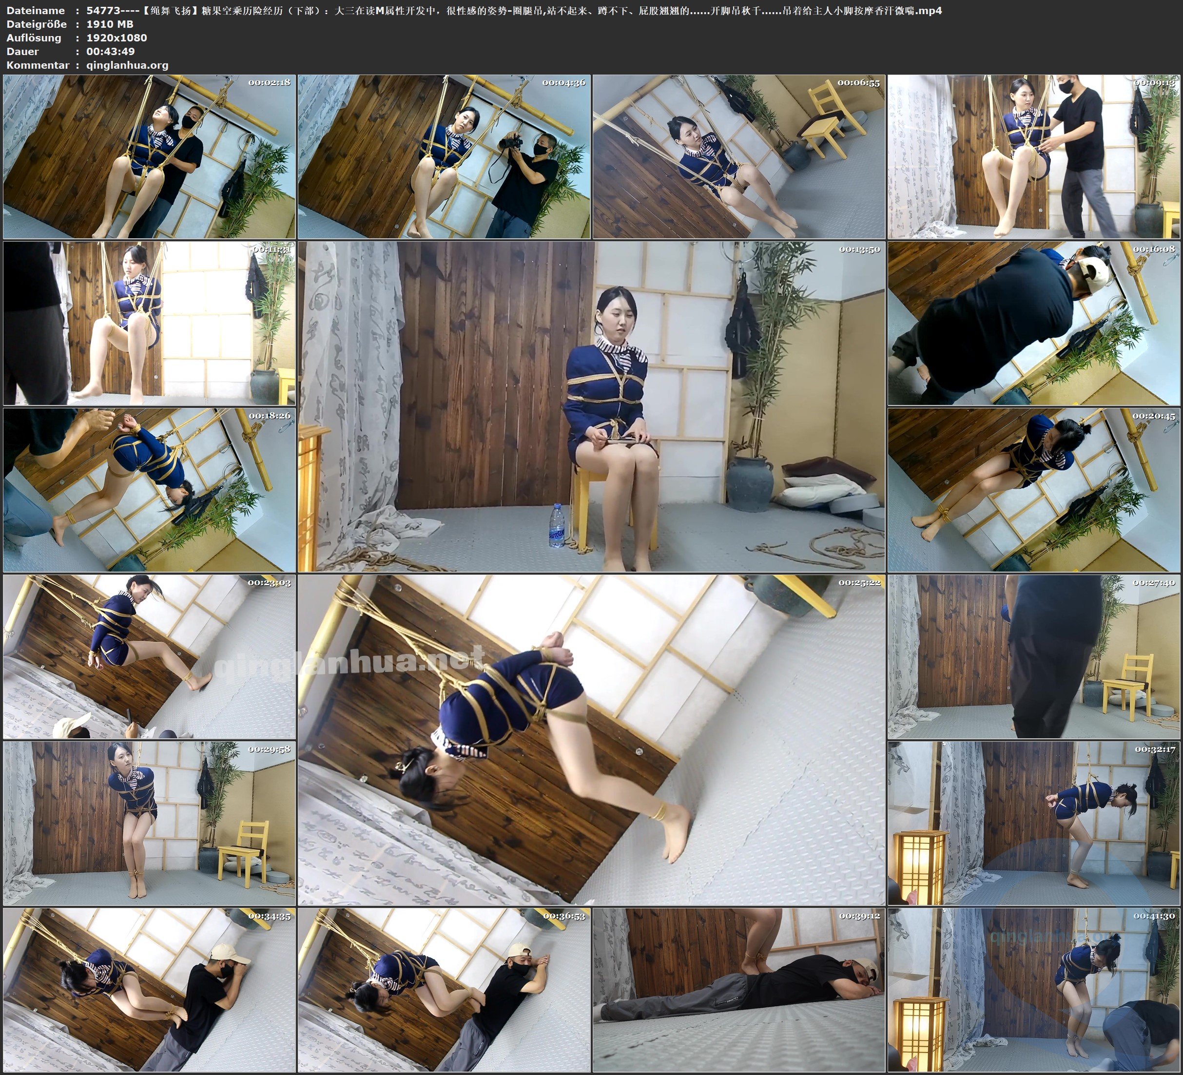Select the 00:20:45 thumbnail
The image size is (1183, 1075).
click(1034, 490)
